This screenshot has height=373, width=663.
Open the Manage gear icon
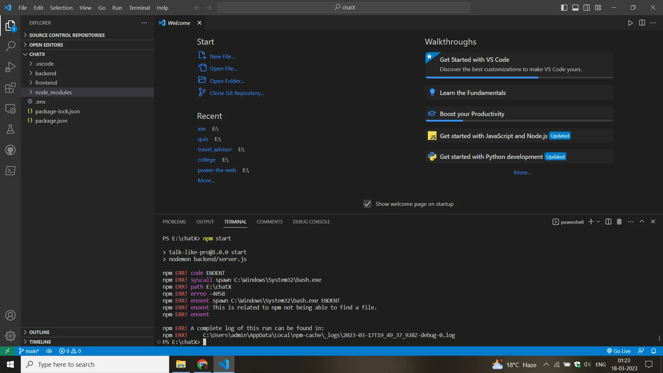pos(10,336)
